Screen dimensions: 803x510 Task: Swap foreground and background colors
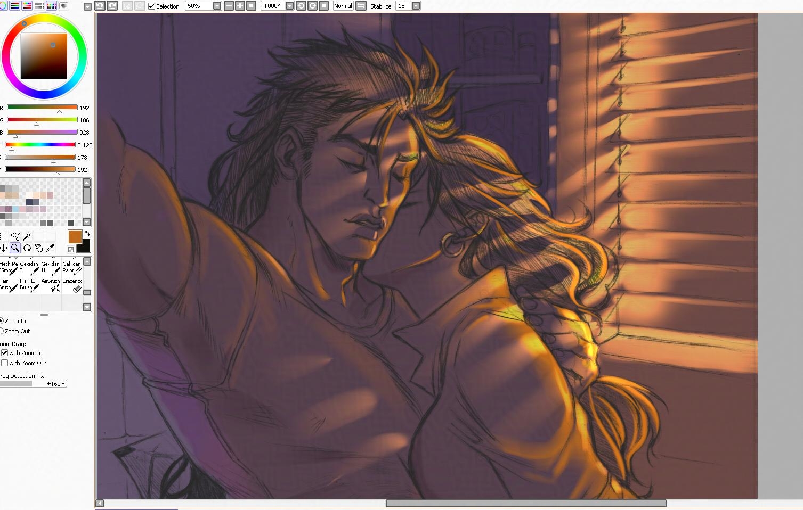(x=87, y=234)
